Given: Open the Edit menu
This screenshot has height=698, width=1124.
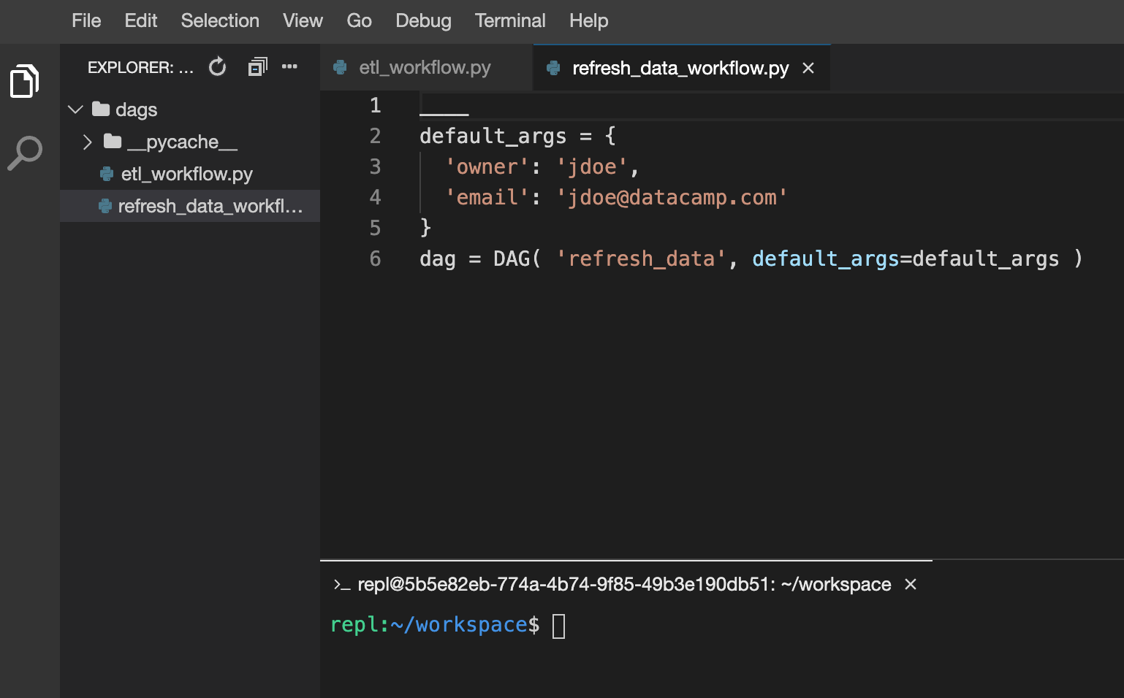Looking at the screenshot, I should click(141, 20).
